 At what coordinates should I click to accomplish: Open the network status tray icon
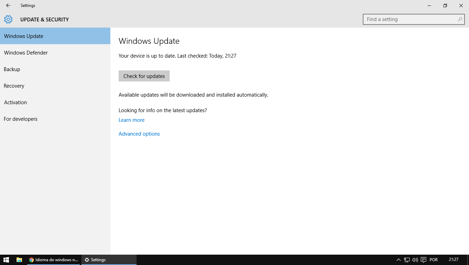click(407, 260)
